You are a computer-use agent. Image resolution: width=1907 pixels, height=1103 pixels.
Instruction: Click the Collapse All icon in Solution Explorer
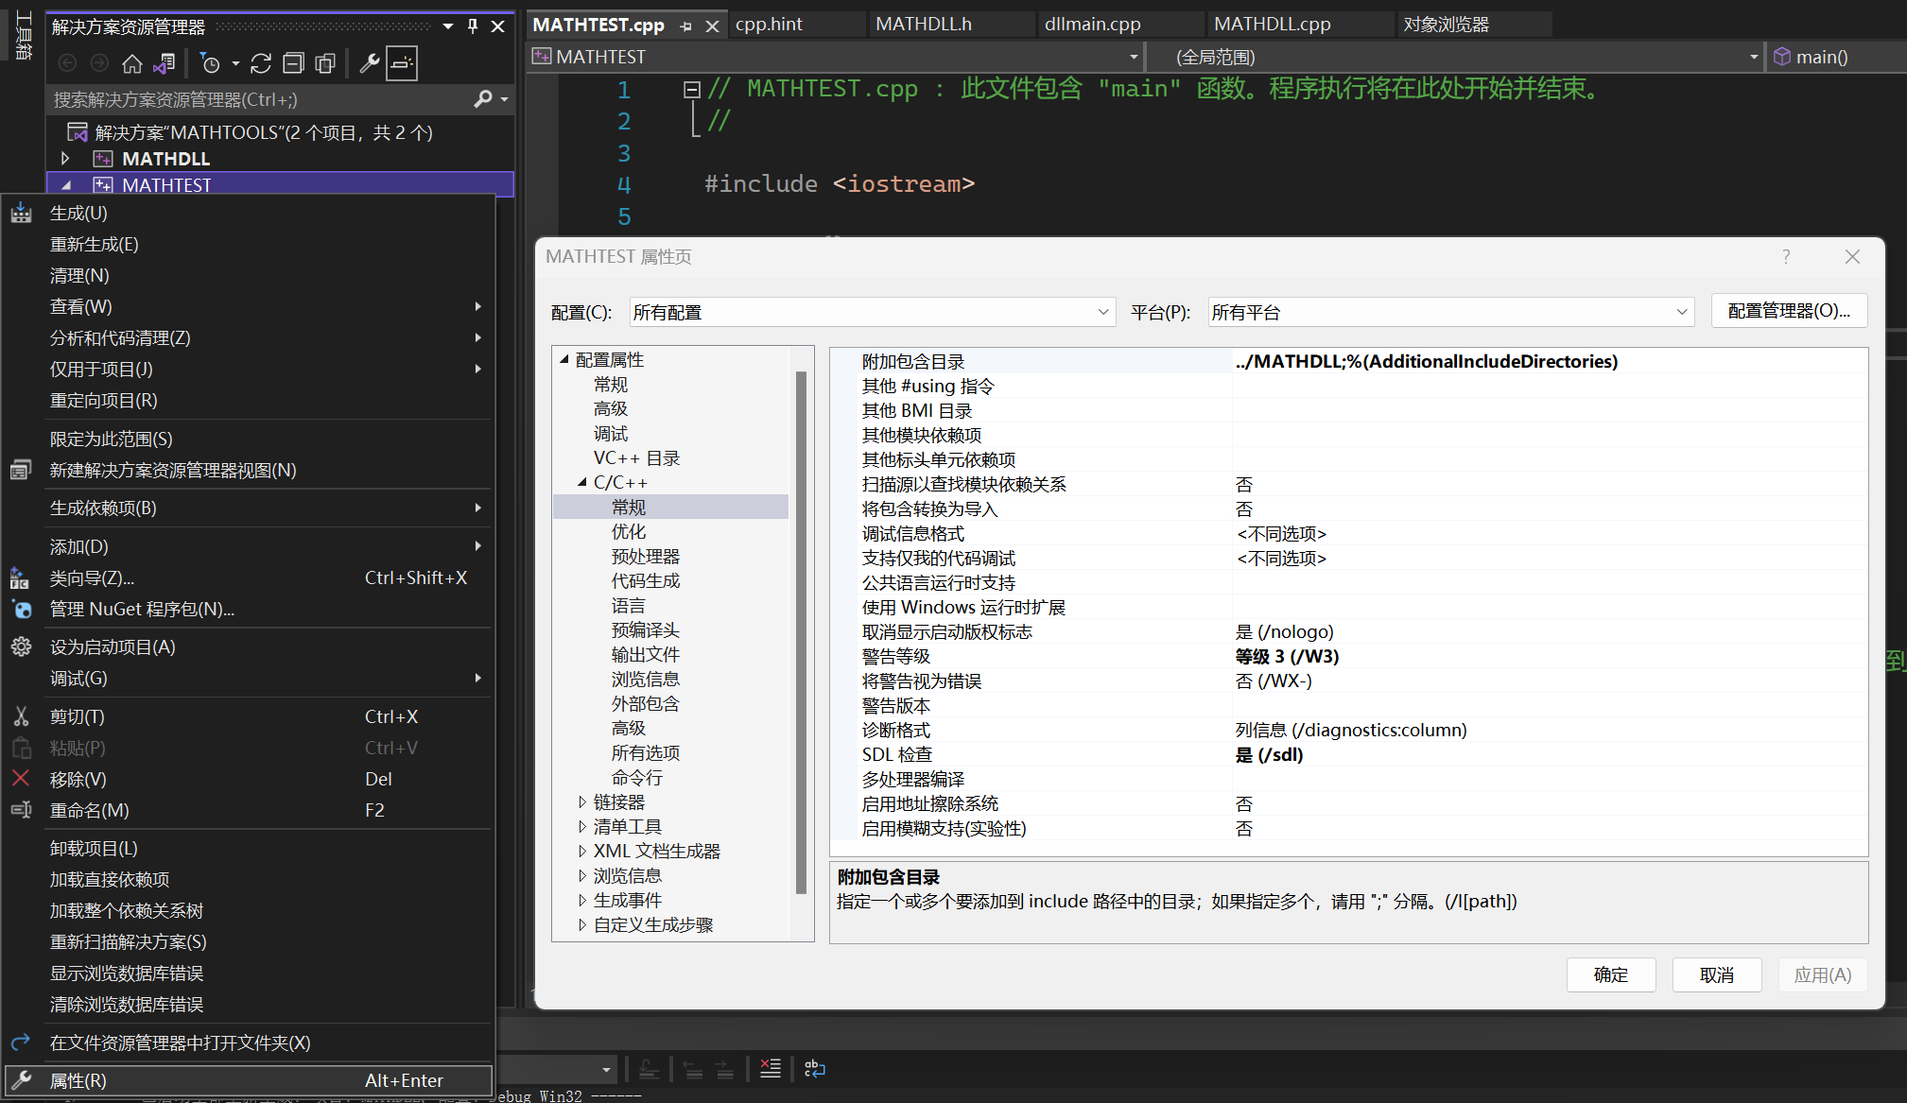pos(294,63)
